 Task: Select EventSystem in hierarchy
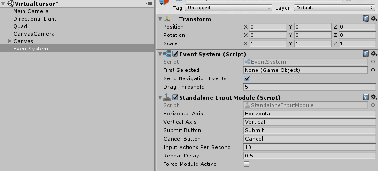click(77, 49)
